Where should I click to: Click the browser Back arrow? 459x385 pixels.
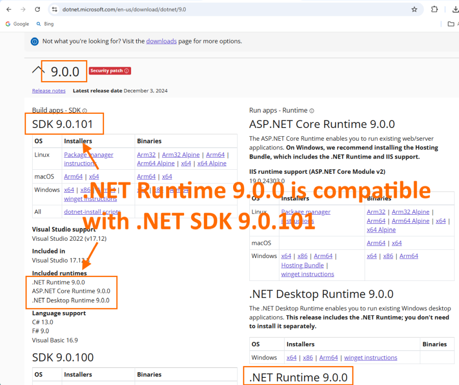pos(9,9)
